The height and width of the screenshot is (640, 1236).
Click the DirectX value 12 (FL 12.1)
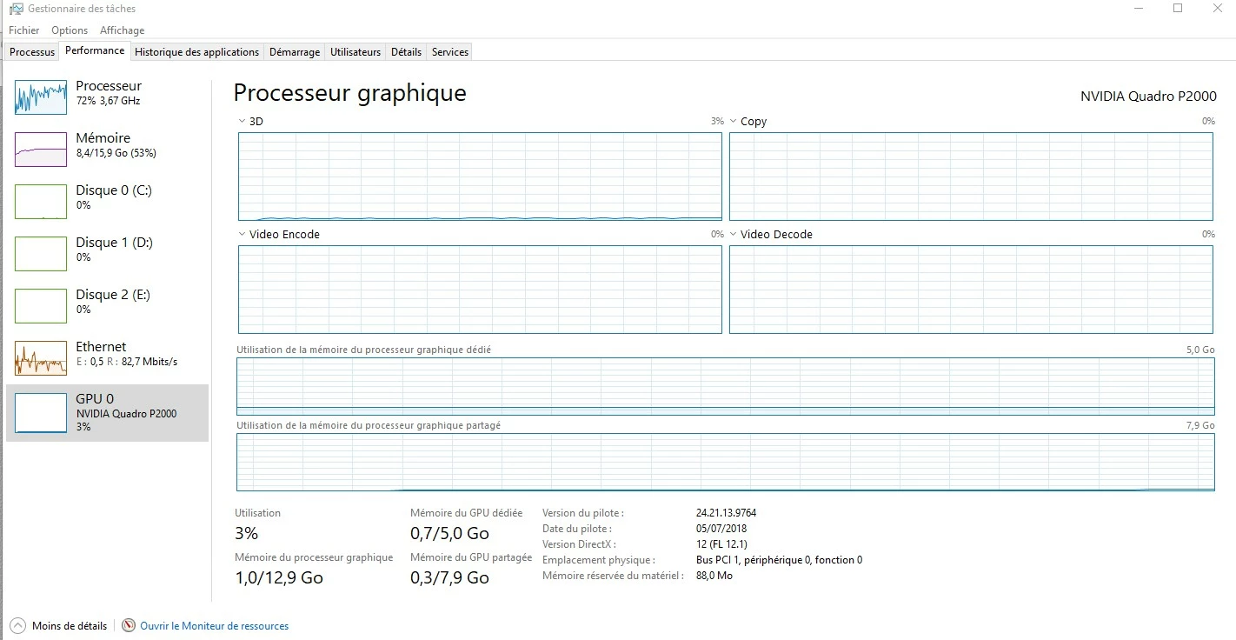tap(721, 544)
